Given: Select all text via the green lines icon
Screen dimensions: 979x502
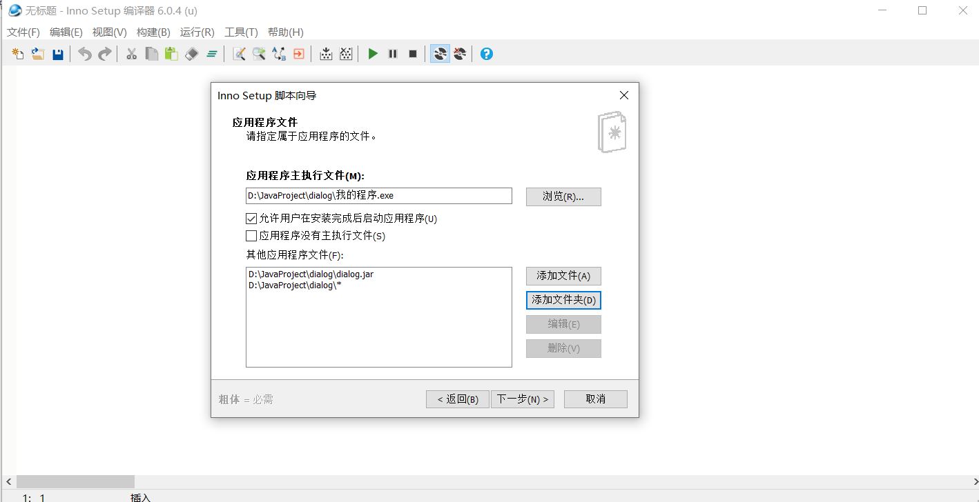Looking at the screenshot, I should point(212,54).
